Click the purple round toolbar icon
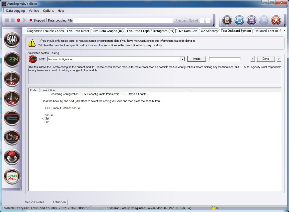The height and width of the screenshot is (212, 289). (x=251, y=20)
